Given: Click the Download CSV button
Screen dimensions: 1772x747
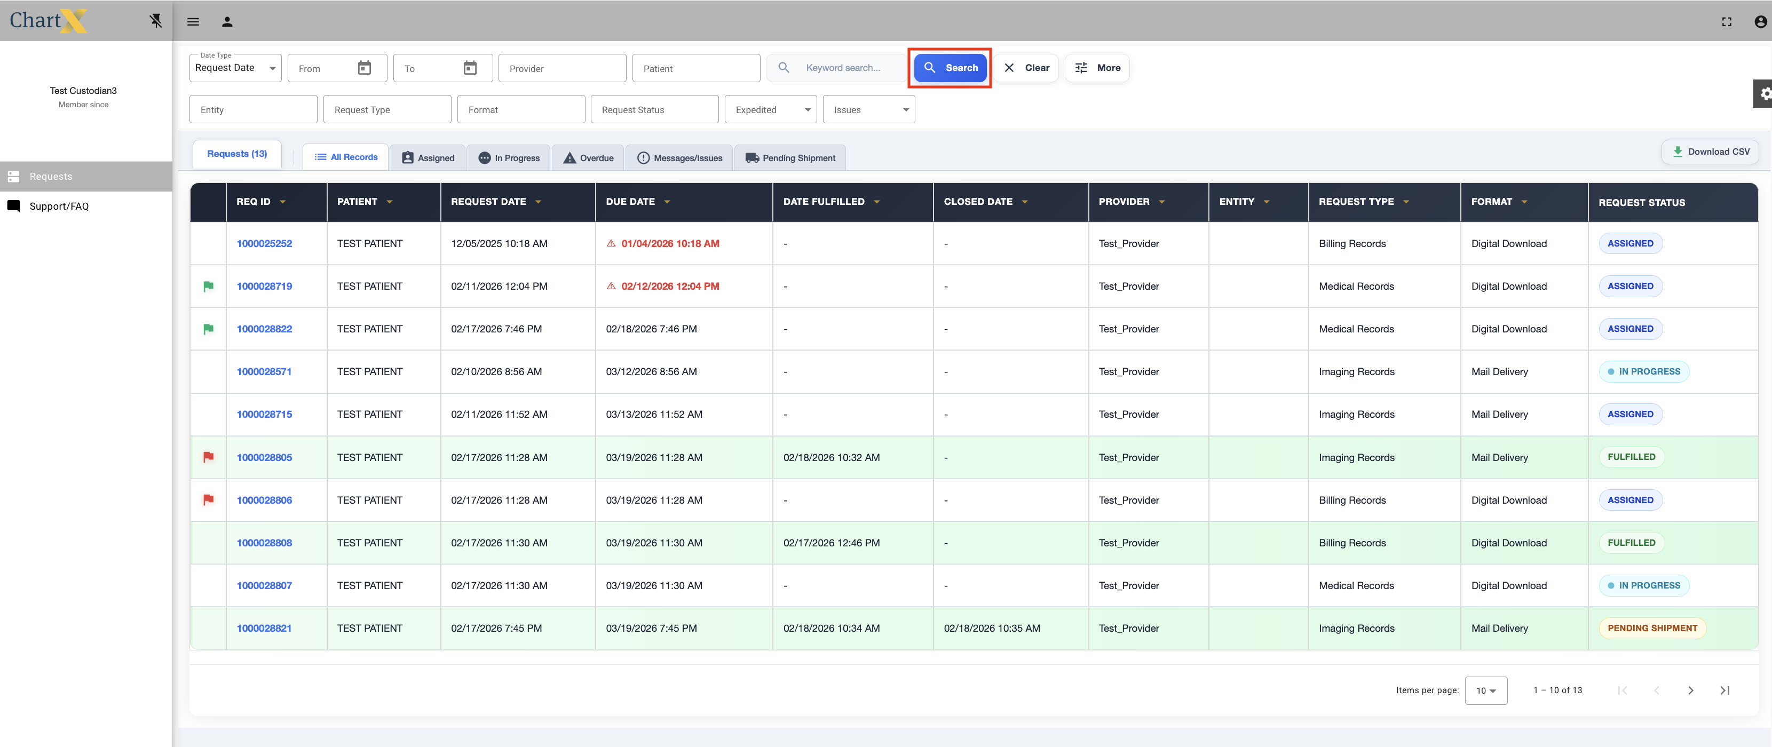Looking at the screenshot, I should click(x=1710, y=152).
